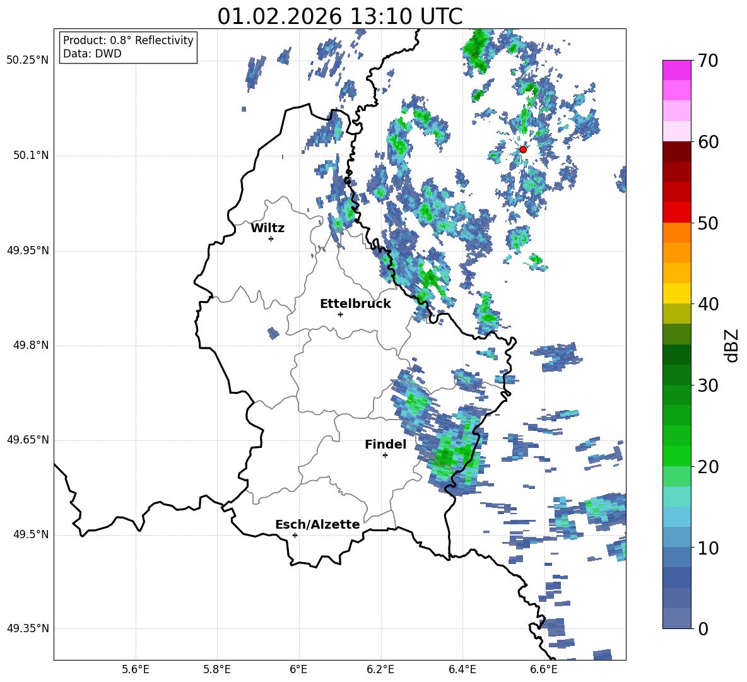Click the 70 colorbar tick value
This screenshot has width=747, height=682.
click(x=708, y=61)
